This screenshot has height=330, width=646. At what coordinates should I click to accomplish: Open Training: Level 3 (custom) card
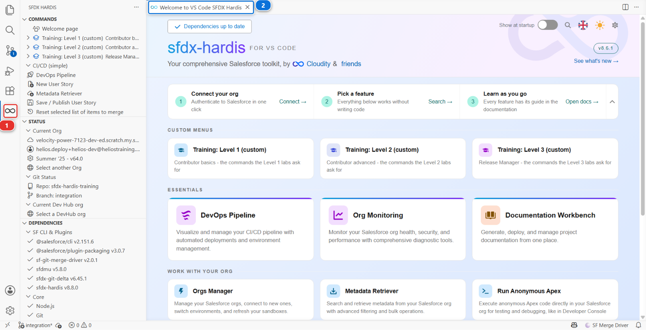[x=545, y=158]
